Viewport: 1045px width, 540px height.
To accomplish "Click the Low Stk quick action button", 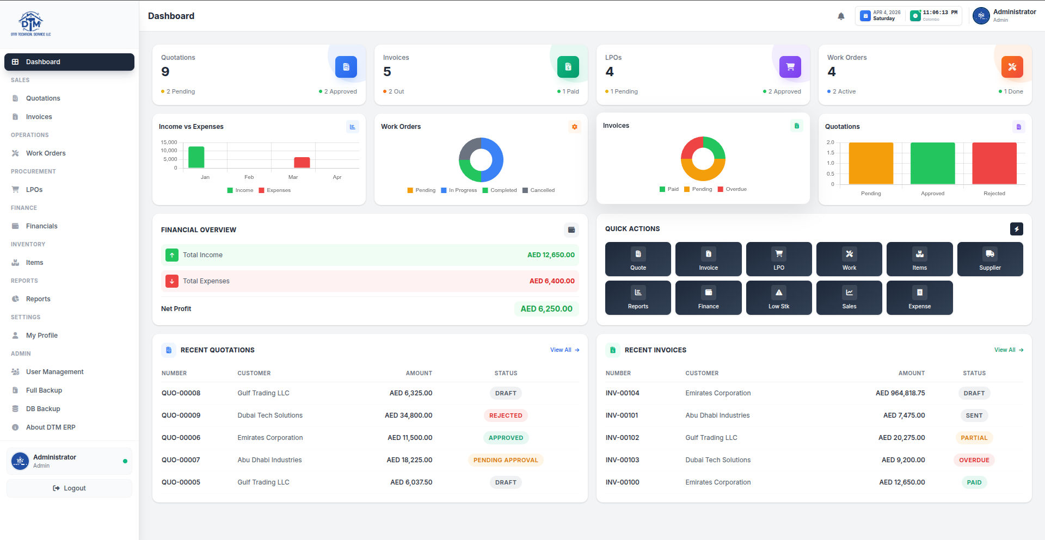I will [779, 298].
